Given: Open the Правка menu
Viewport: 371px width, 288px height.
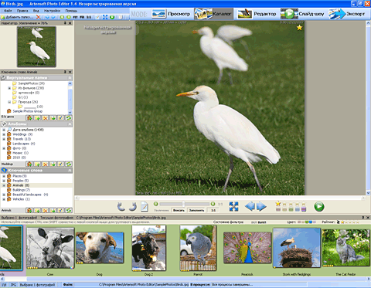Looking at the screenshot, I should tap(22, 11).
